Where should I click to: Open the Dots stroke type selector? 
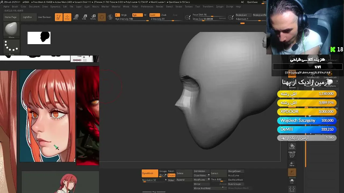(x=11, y=47)
